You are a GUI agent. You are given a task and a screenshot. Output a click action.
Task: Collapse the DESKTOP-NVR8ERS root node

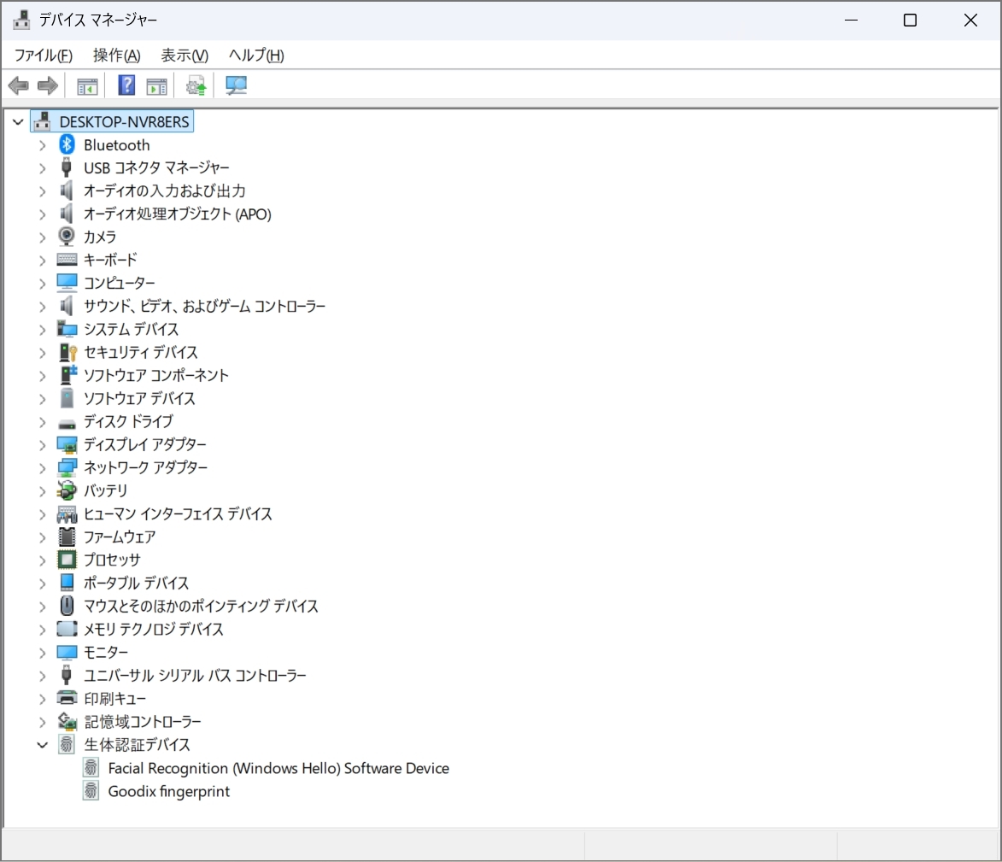(18, 121)
